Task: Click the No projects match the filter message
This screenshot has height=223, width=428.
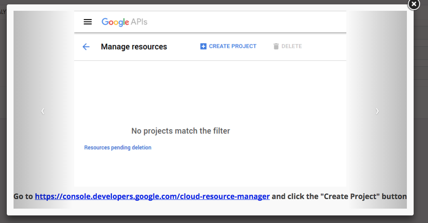Action: (x=181, y=131)
